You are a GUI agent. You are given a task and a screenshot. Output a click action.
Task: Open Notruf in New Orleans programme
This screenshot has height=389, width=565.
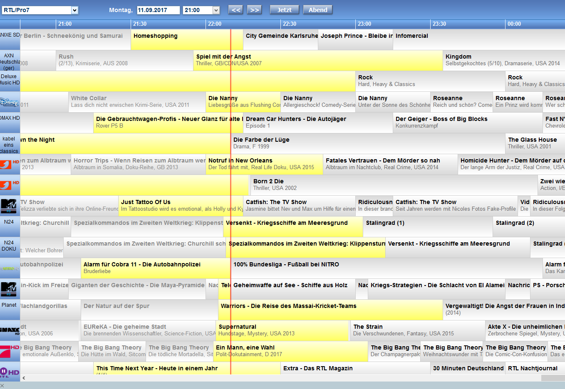pyautogui.click(x=264, y=164)
